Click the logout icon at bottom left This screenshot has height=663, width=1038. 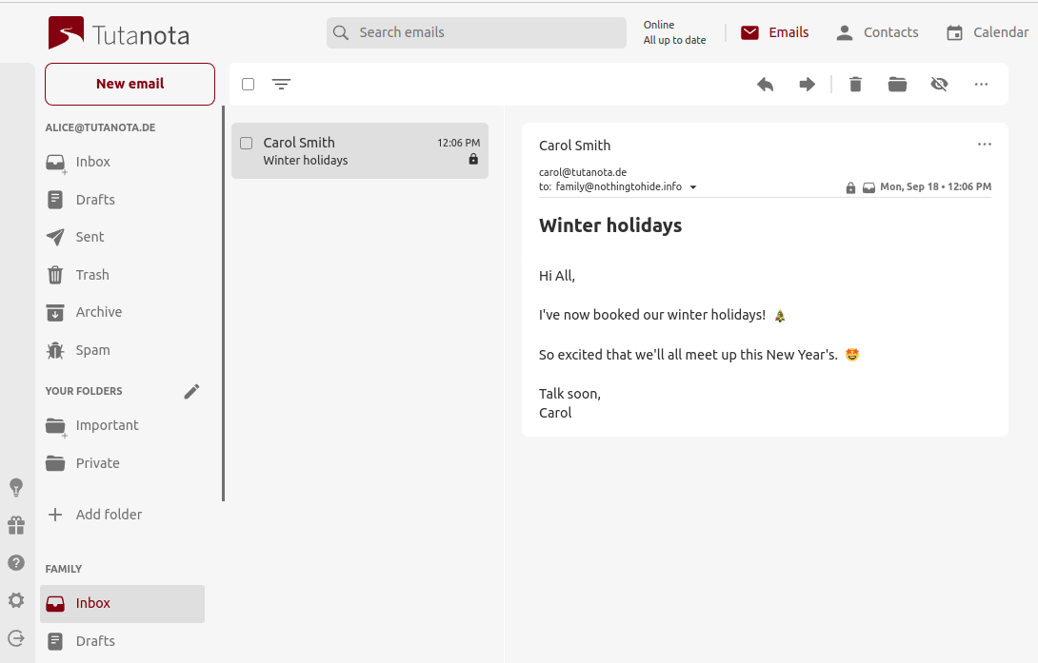point(16,638)
